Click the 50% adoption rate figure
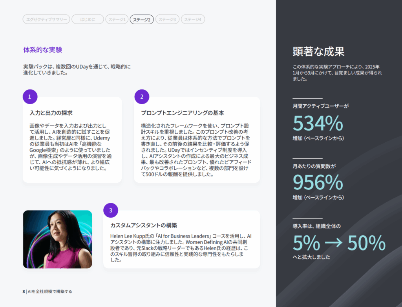The height and width of the screenshot is (307, 402). pos(366,243)
